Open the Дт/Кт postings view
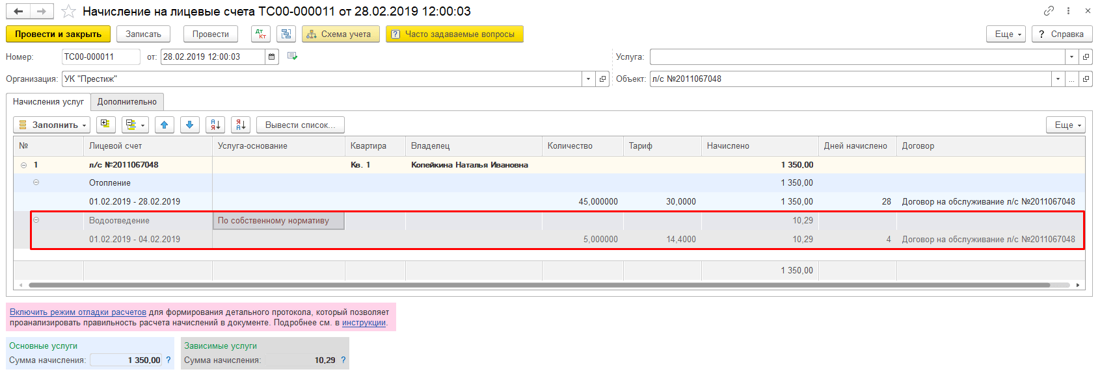Screen dimensions: 1100x376 (261, 34)
